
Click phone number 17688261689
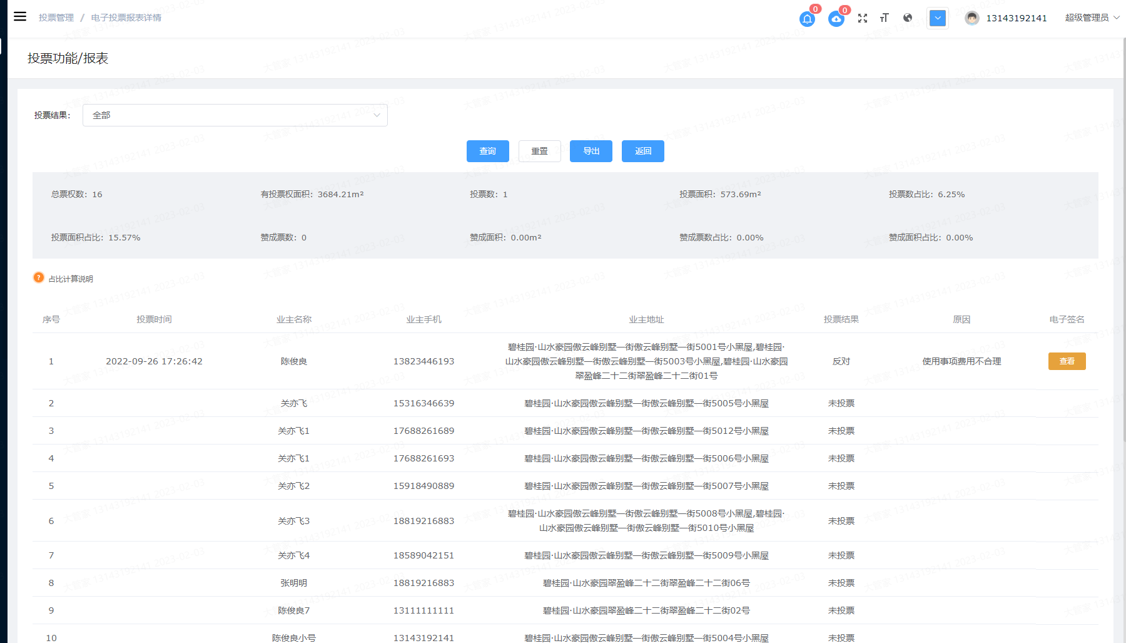(x=424, y=431)
